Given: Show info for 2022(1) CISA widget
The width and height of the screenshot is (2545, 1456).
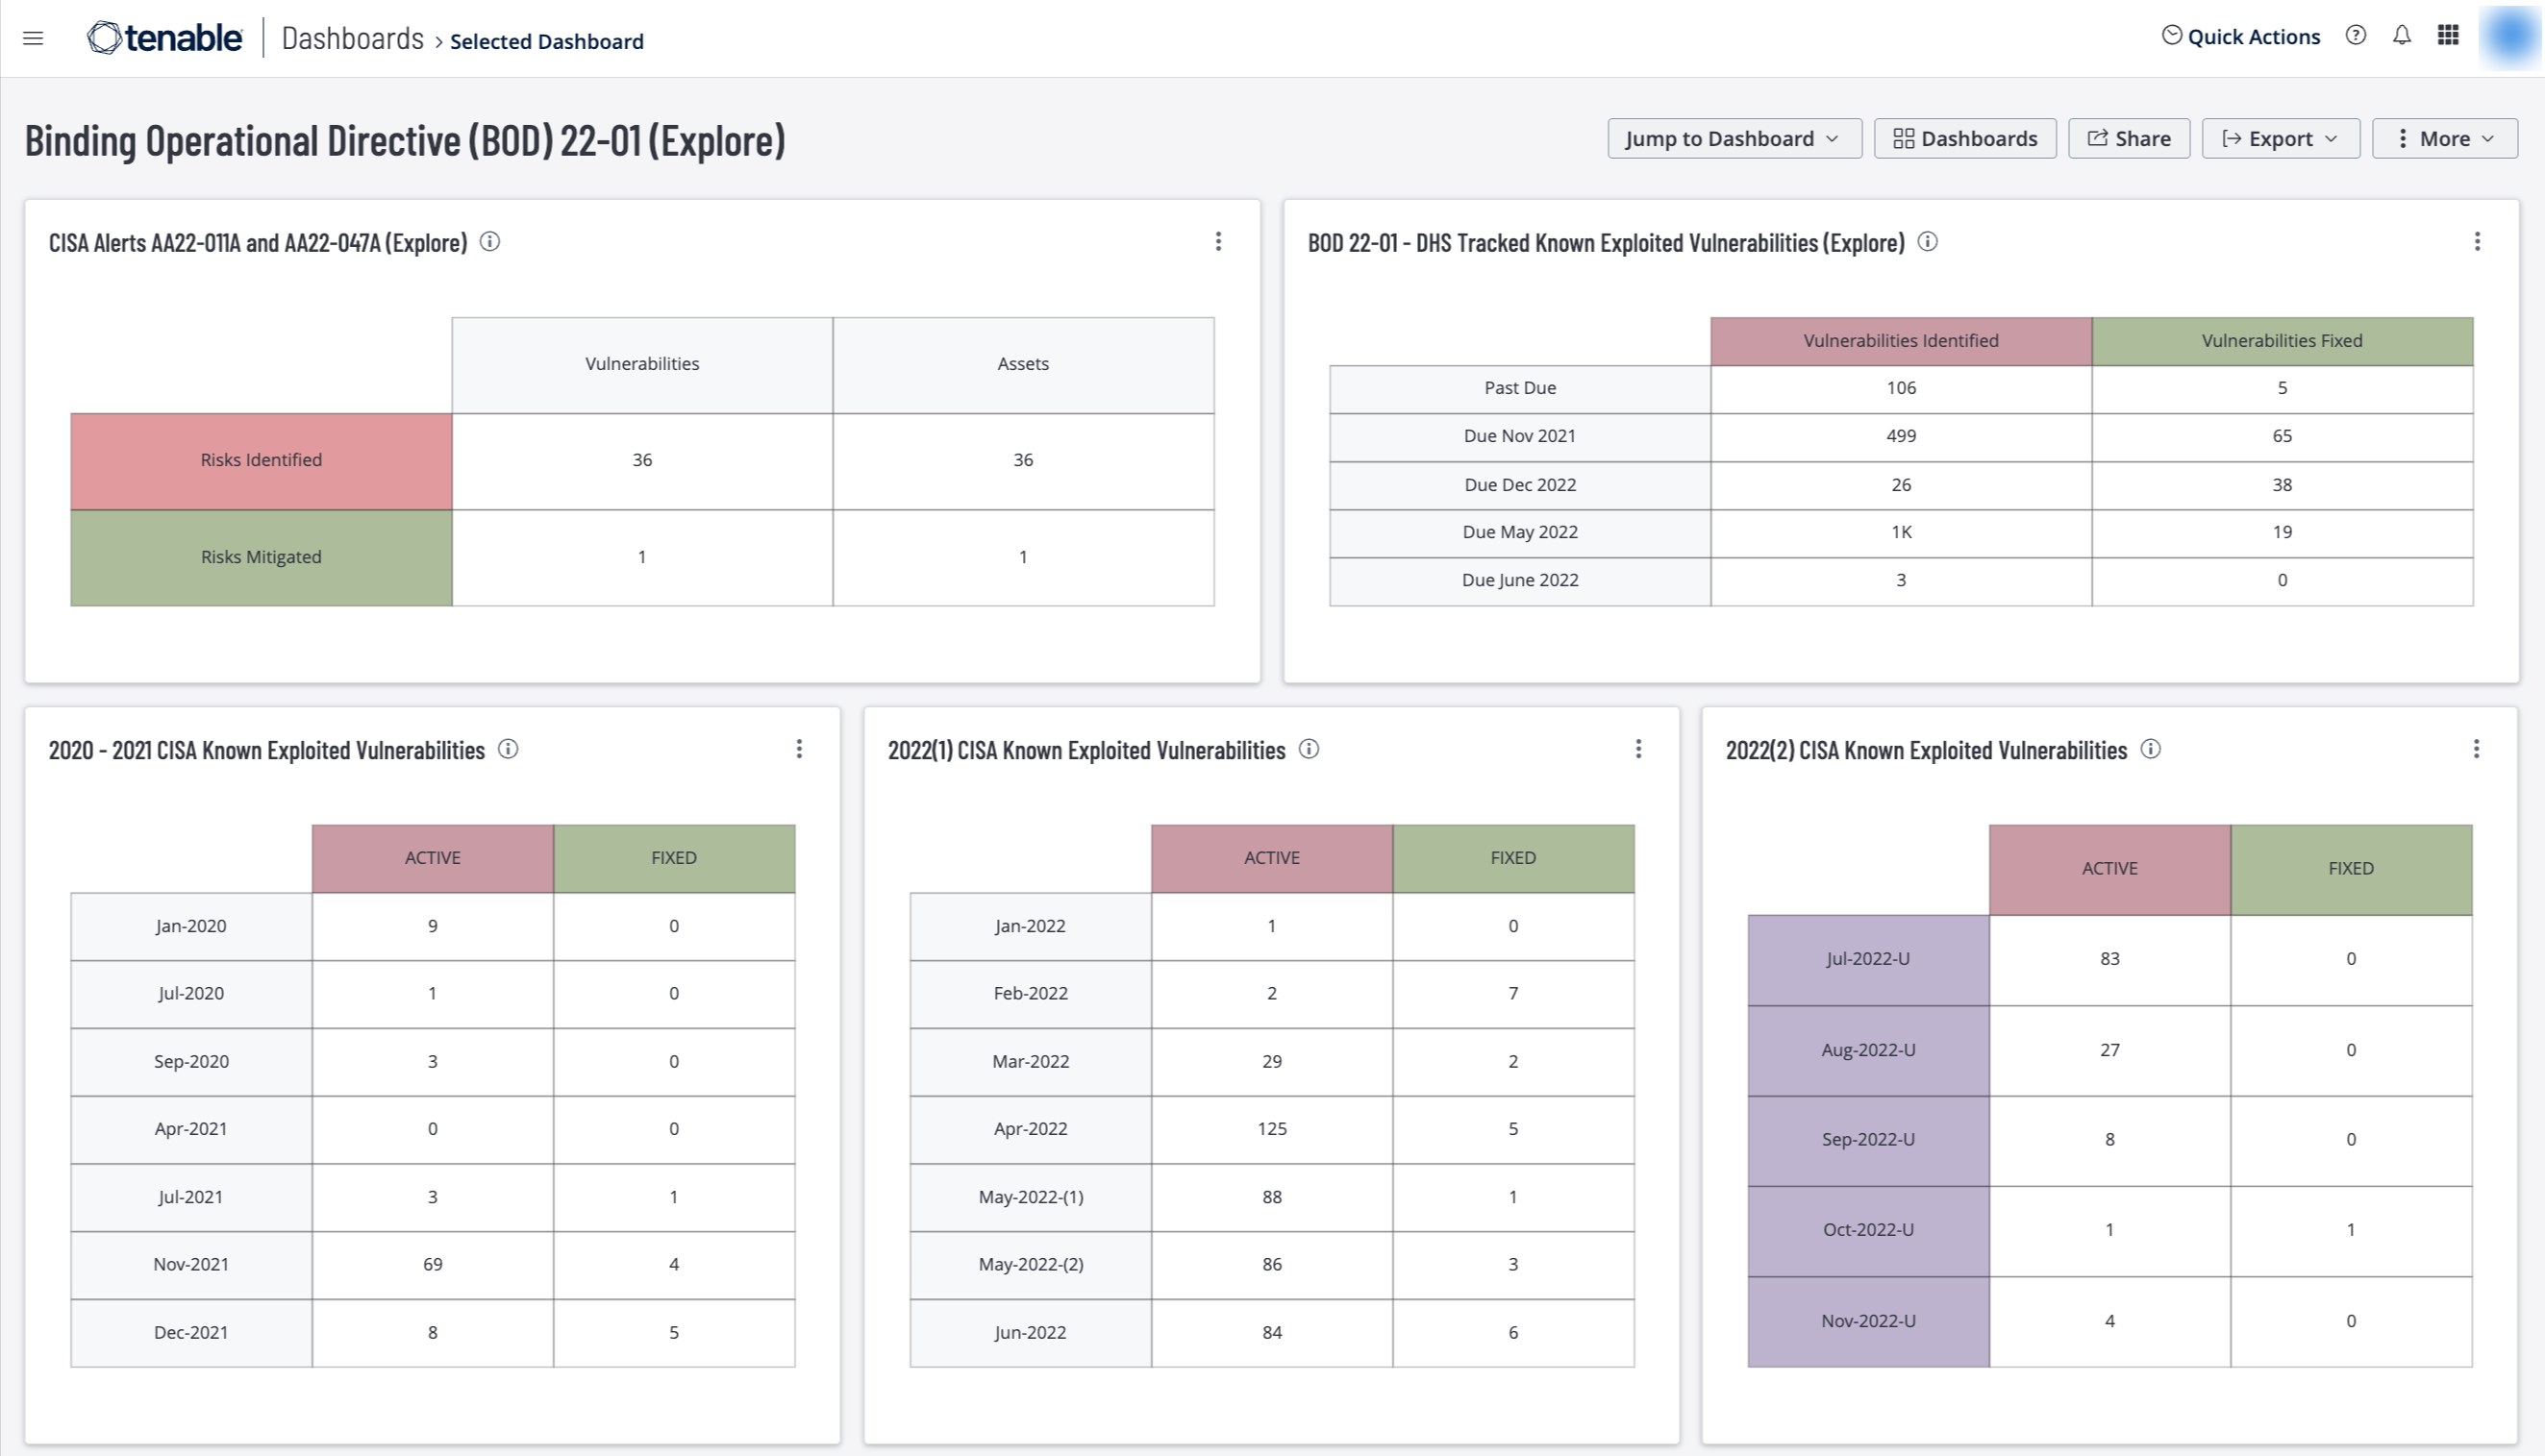Looking at the screenshot, I should 1309,749.
